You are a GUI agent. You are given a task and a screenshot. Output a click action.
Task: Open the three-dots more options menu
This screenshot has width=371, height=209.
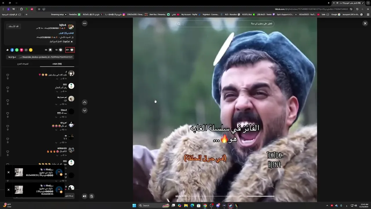pos(85,23)
